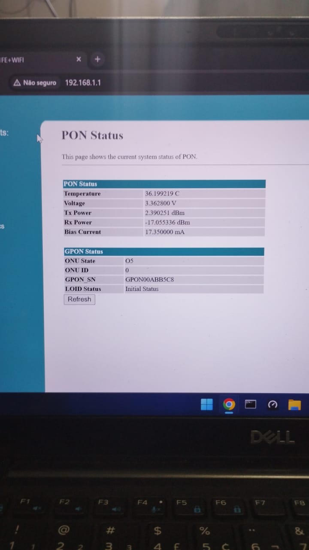309x550 pixels.
Task: Close the FE+WIFI browser tab
Action: tap(79, 59)
